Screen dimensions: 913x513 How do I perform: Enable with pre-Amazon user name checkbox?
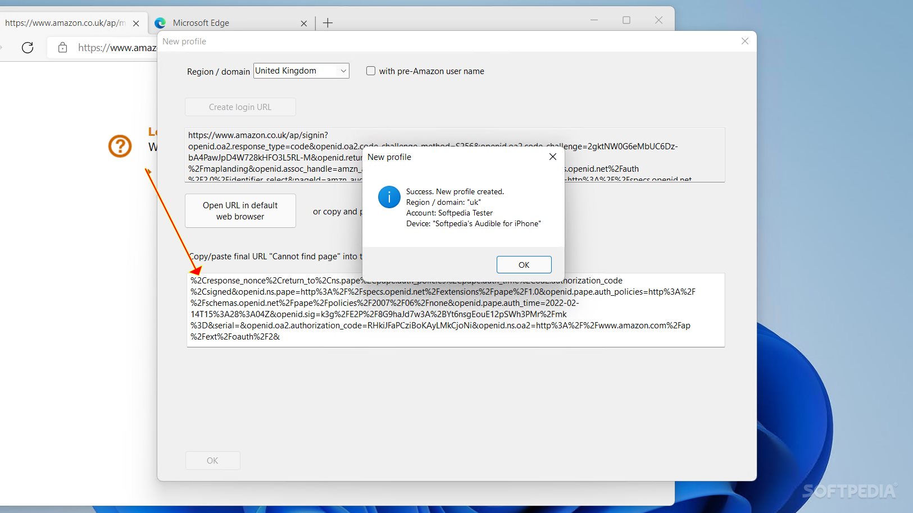[x=371, y=71]
